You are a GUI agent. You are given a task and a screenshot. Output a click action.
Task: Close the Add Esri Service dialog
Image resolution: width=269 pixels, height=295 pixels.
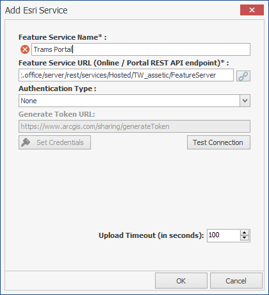point(252,10)
